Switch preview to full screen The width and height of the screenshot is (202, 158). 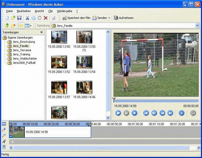coord(181,113)
